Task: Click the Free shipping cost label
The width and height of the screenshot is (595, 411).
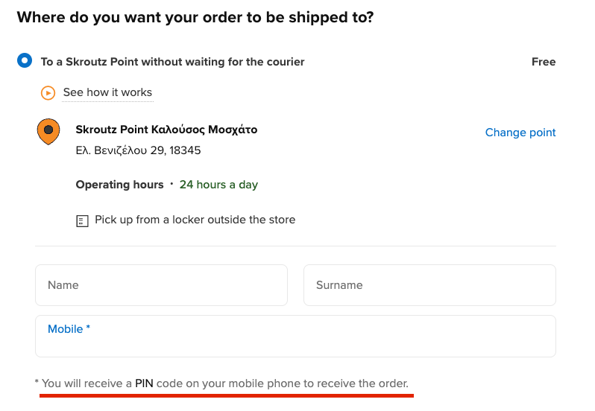Action: (544, 62)
